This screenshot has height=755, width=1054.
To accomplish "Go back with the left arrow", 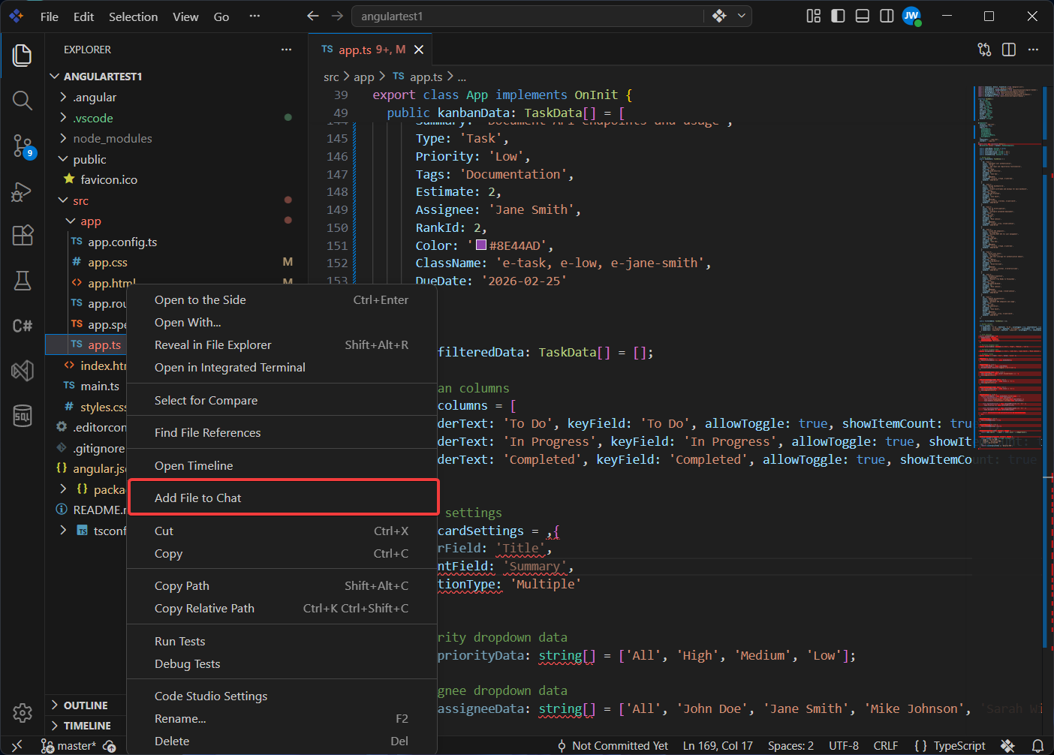I will coord(313,16).
